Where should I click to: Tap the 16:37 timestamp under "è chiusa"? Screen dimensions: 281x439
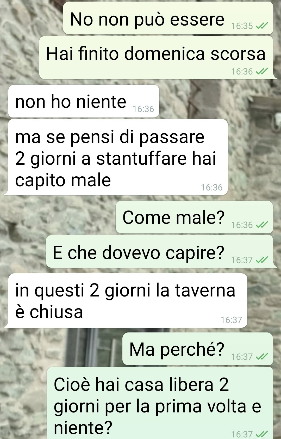point(231,320)
